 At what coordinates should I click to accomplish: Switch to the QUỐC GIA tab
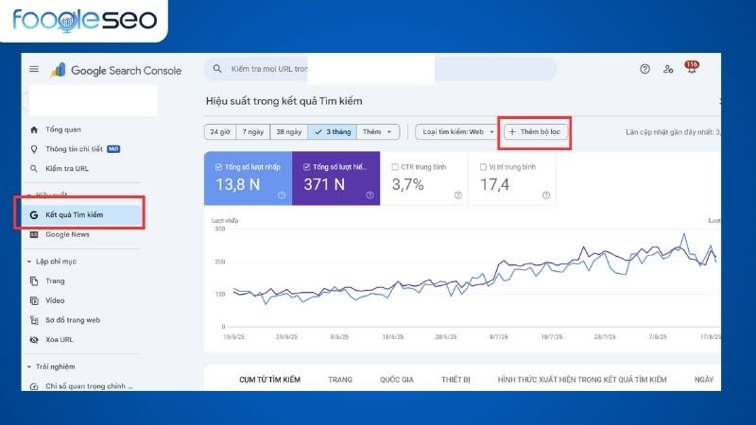[397, 380]
